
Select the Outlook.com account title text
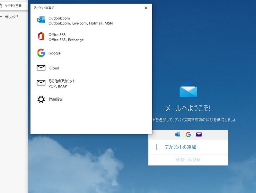59,18
